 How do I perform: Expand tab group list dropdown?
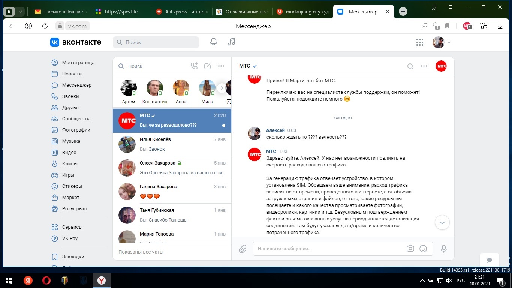point(20,12)
